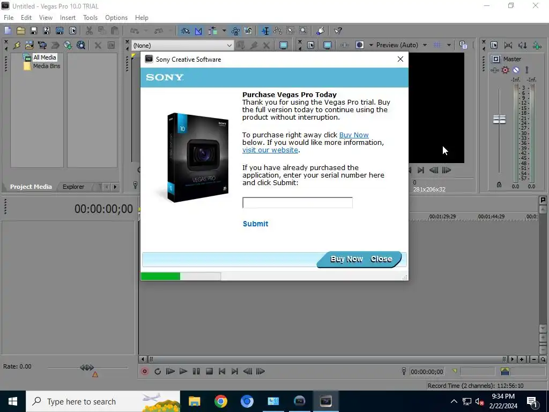Open the Edit menu

click(x=26, y=18)
